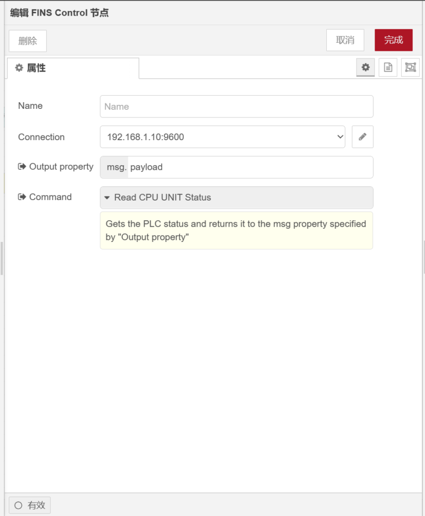Open the node description document icon

(x=388, y=68)
